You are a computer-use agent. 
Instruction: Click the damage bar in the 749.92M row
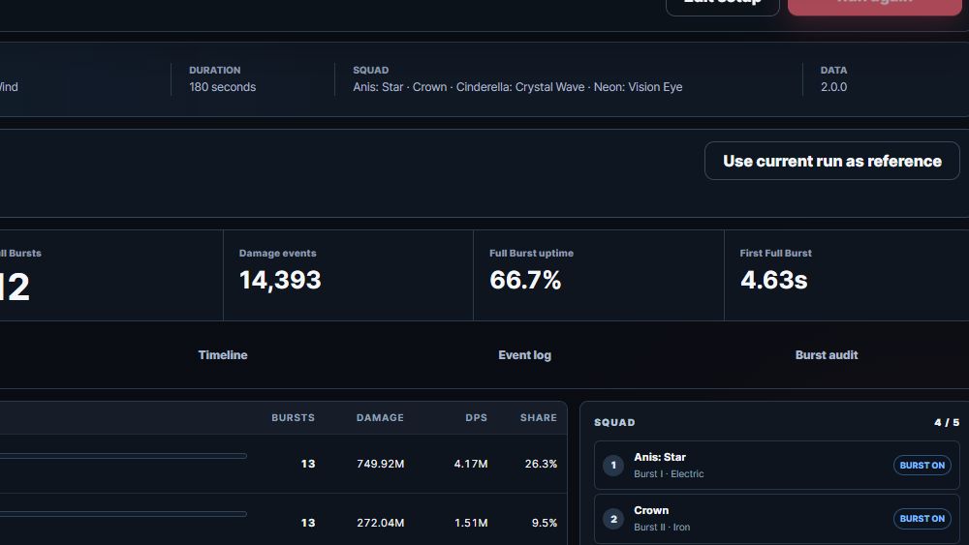(x=123, y=456)
